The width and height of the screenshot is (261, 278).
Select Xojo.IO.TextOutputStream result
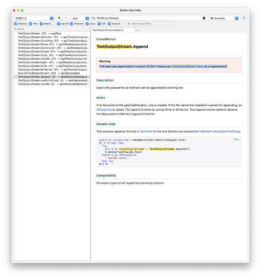pyautogui.click(x=52, y=73)
